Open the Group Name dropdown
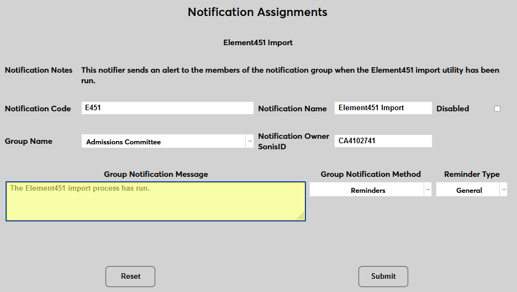The image size is (517, 292). click(x=167, y=142)
